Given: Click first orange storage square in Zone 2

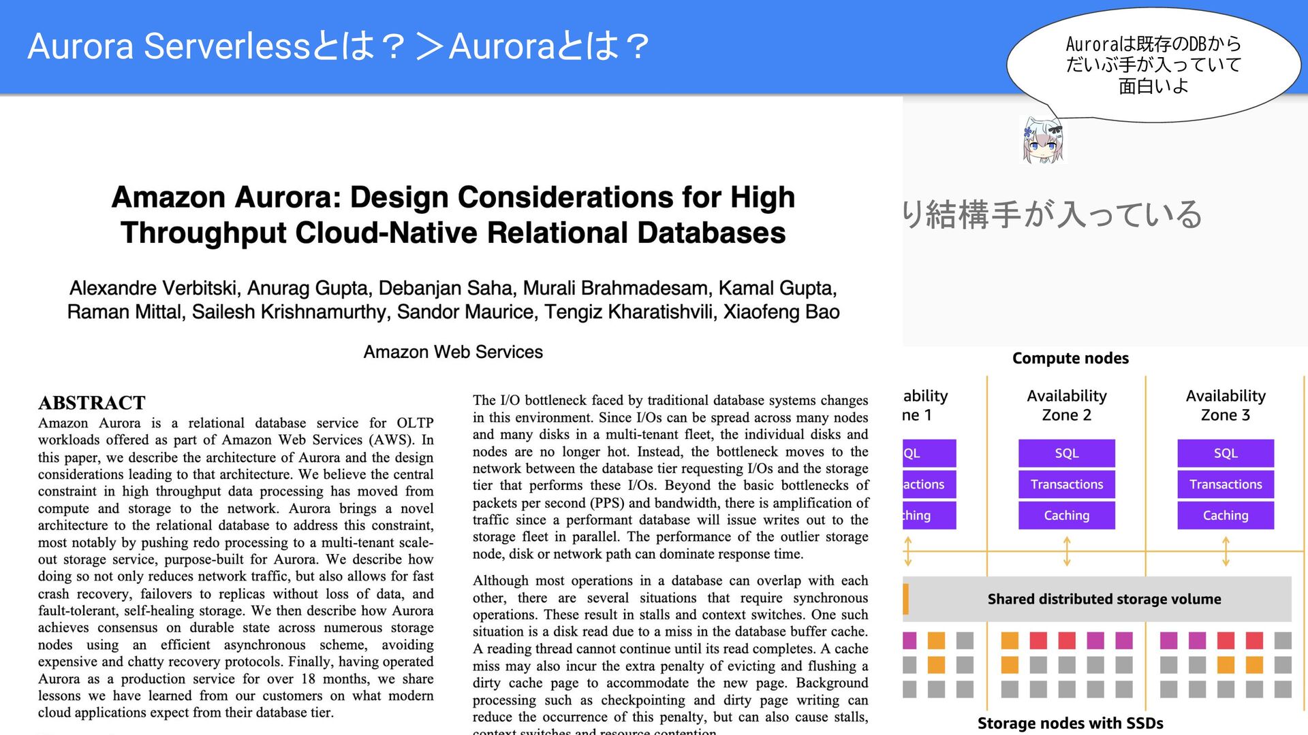Looking at the screenshot, I should tap(1010, 640).
